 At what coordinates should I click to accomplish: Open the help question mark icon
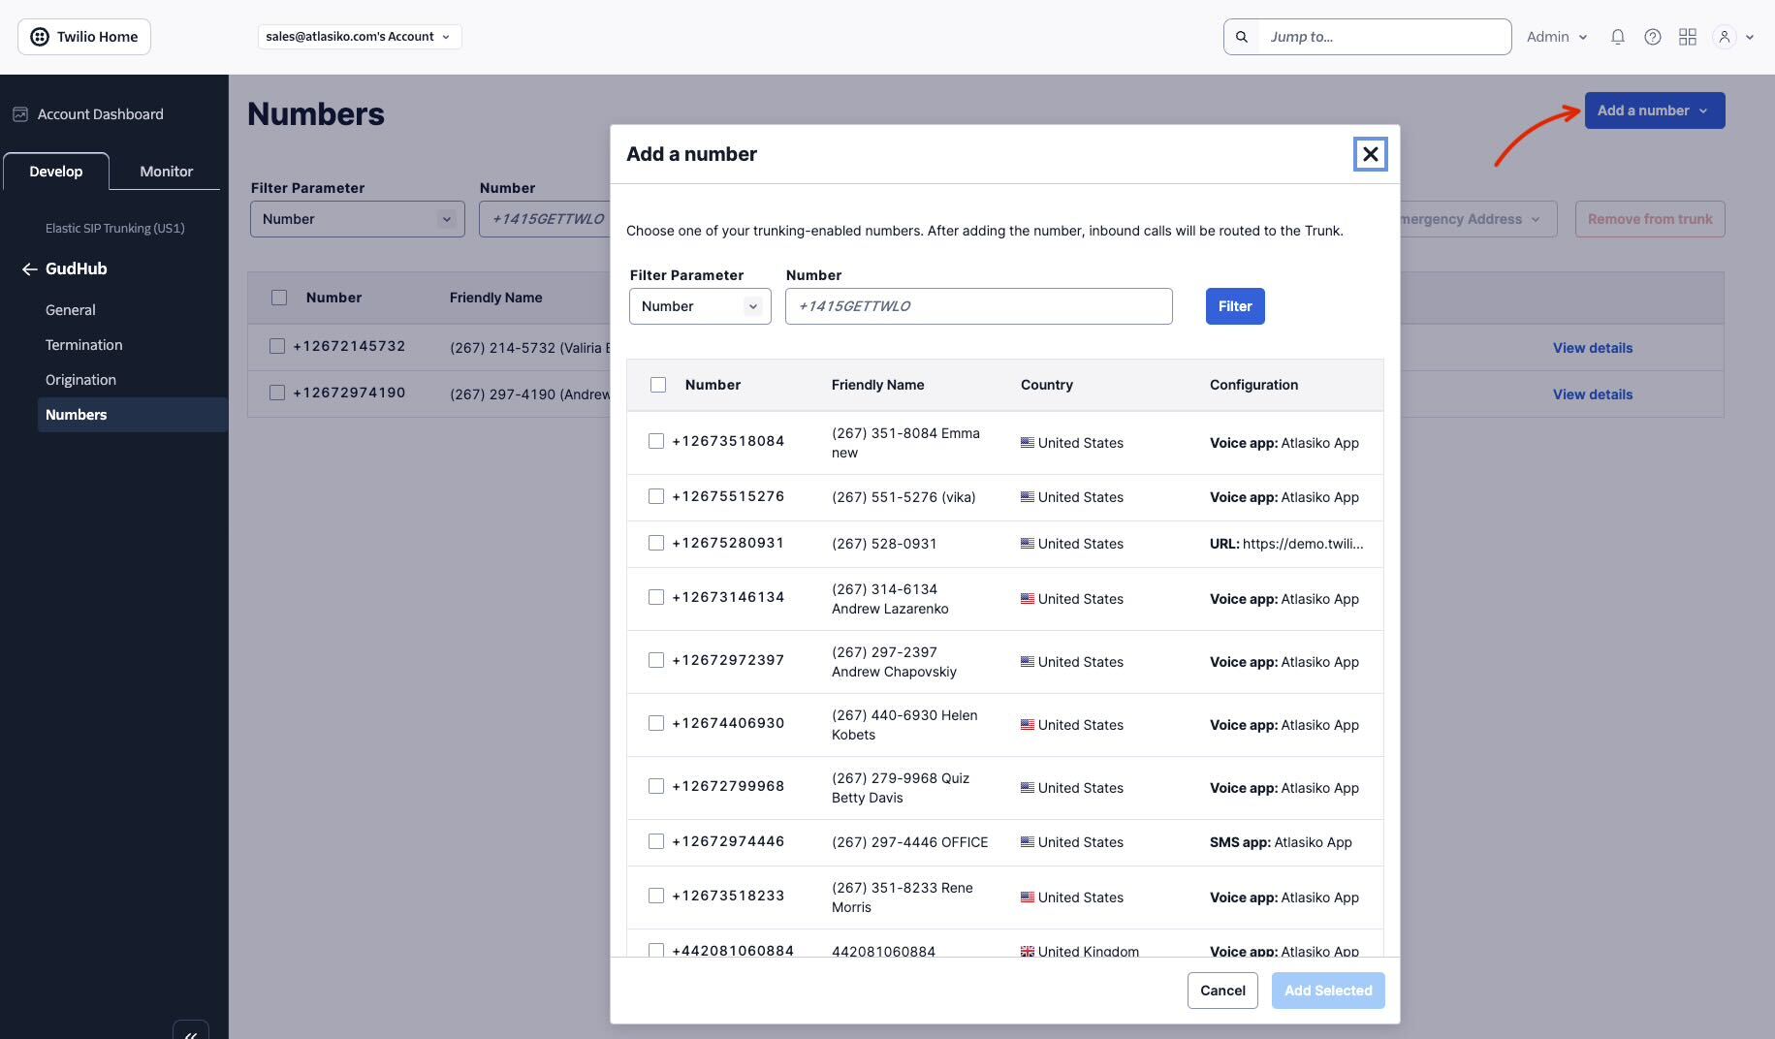[x=1653, y=37]
